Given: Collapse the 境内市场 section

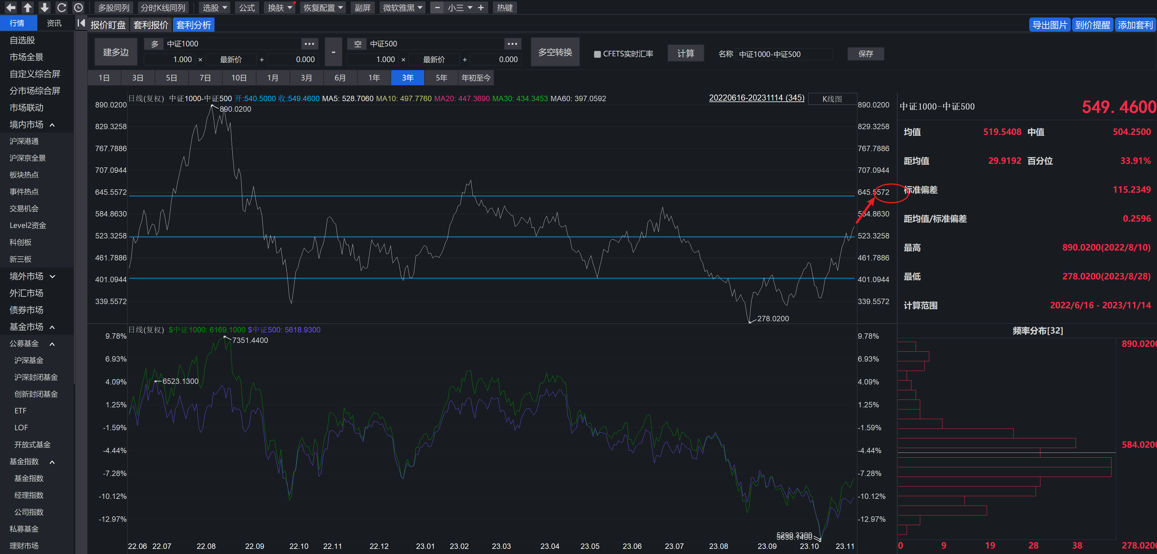Looking at the screenshot, I should point(52,125).
